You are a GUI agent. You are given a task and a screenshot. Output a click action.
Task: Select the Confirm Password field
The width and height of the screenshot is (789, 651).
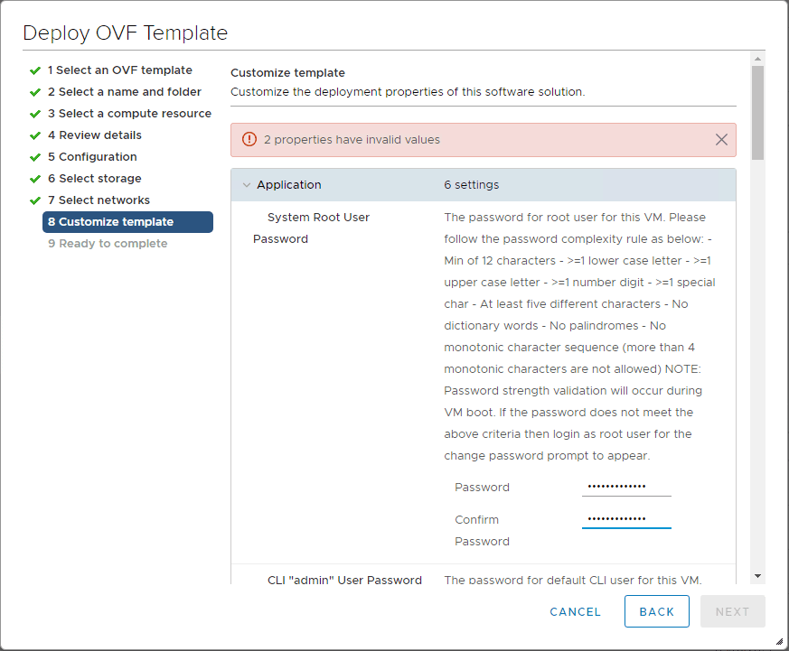626,519
